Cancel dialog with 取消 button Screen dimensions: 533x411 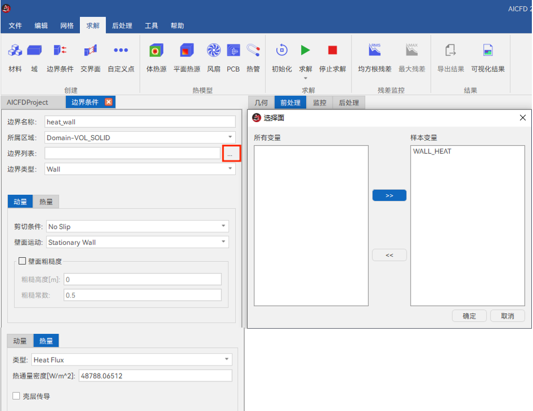(507, 316)
